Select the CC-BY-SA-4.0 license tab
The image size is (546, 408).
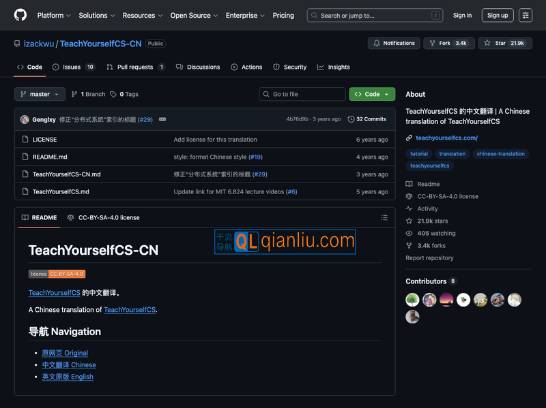point(104,218)
